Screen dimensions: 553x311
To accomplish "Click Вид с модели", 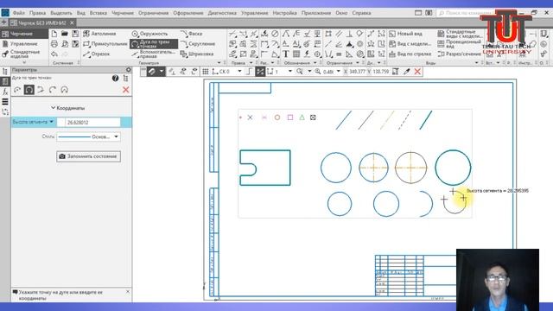I will click(410, 44).
